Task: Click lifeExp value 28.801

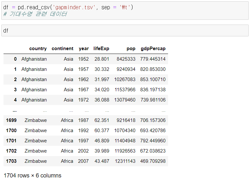Action: pyautogui.click(x=102, y=59)
